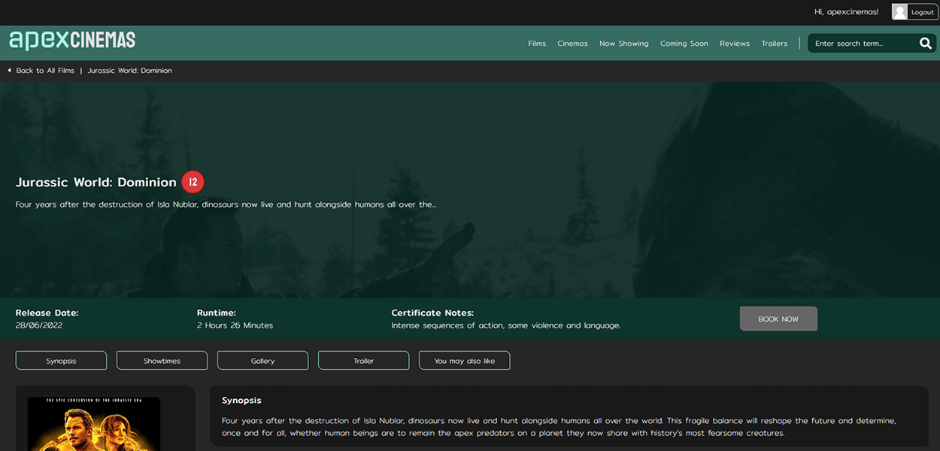Go to Coming Soon
This screenshot has height=451, width=940.
click(684, 44)
